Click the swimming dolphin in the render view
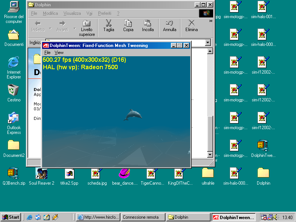This screenshot has height=222, width=296. click(x=133, y=115)
